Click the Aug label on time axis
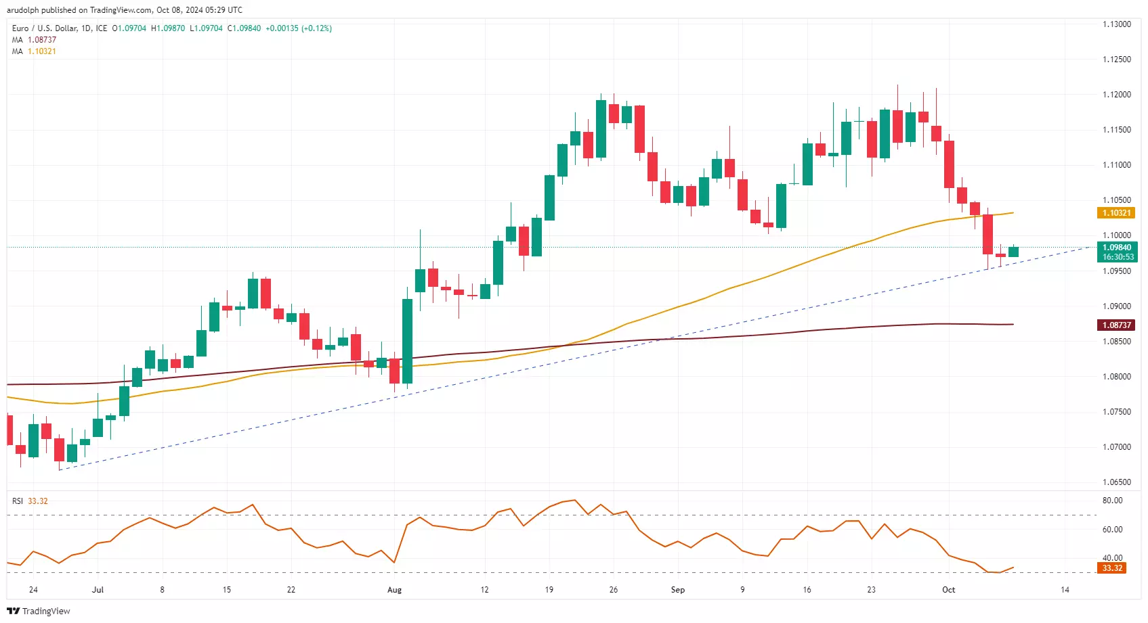Screen dimensions: 1148x623 click(x=394, y=590)
